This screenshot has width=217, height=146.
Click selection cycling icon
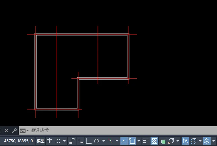tap(163, 141)
